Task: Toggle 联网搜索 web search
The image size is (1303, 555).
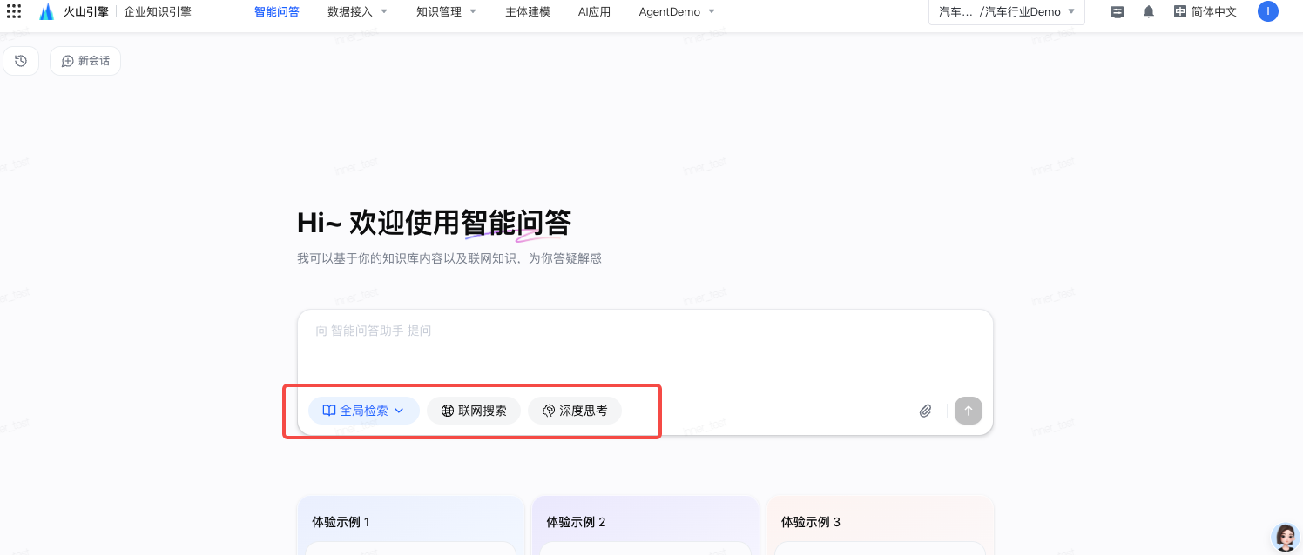Action: (x=474, y=411)
